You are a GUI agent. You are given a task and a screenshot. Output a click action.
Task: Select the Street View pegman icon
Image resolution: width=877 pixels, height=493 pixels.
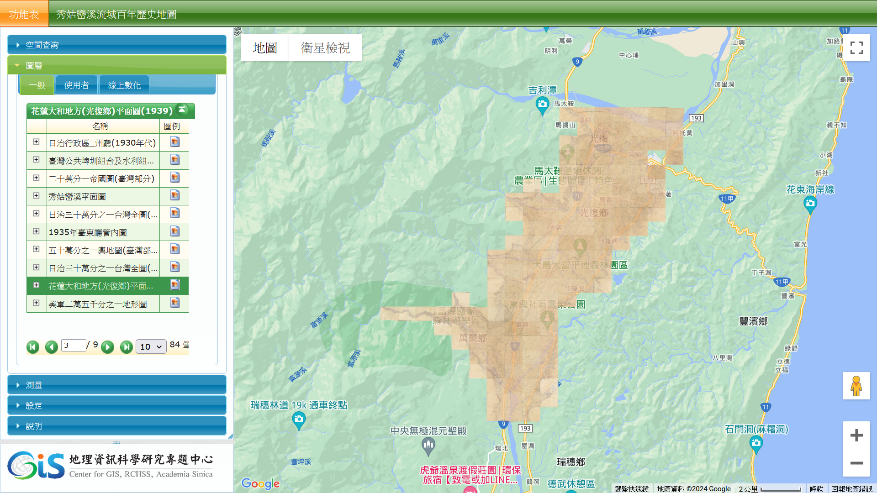(856, 386)
